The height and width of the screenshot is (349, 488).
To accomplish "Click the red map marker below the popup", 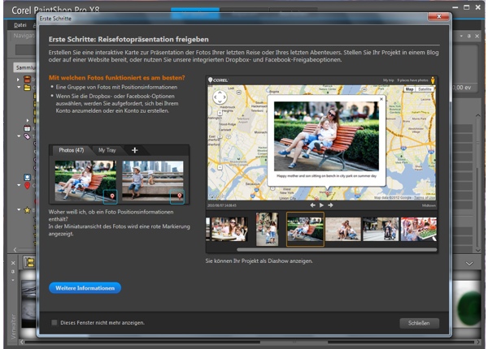I will (x=327, y=192).
